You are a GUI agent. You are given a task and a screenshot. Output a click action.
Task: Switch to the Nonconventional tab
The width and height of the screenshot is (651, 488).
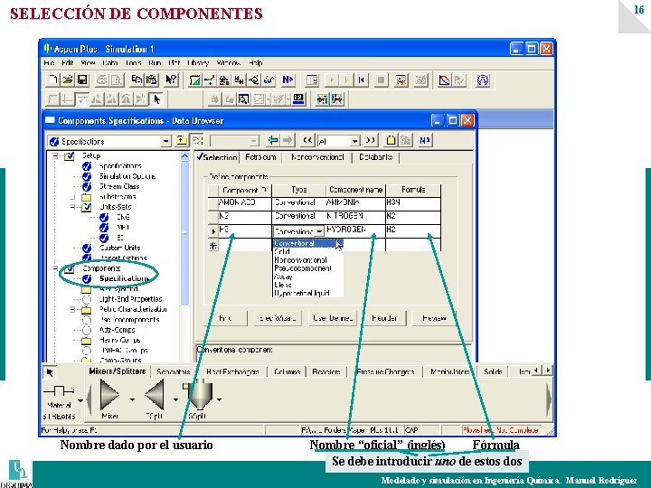317,157
